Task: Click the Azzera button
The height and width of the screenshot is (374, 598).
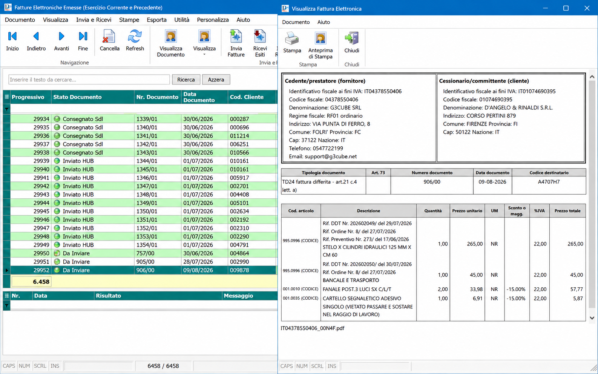Action: tap(216, 80)
